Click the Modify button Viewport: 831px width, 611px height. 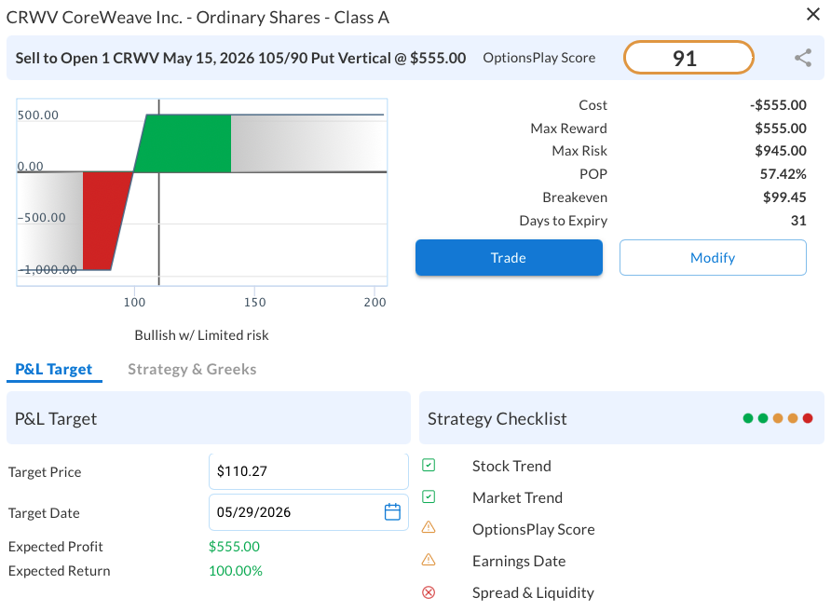(713, 258)
